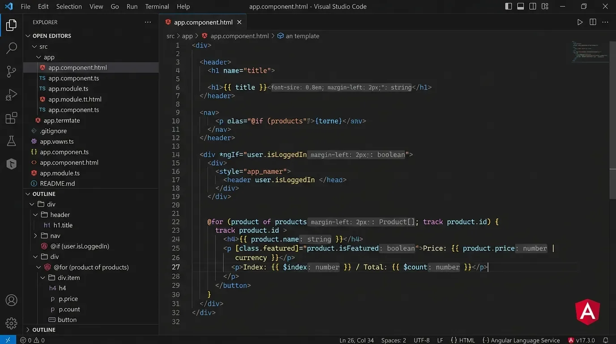Open the Help menu

[x=183, y=6]
